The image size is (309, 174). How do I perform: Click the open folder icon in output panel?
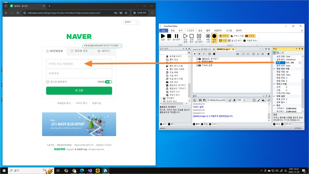pyautogui.click(x=205, y=100)
